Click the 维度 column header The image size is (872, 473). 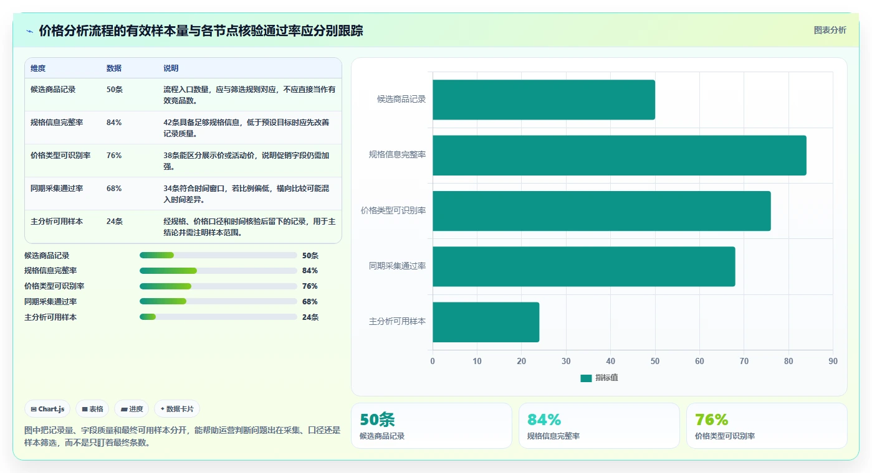pyautogui.click(x=38, y=68)
